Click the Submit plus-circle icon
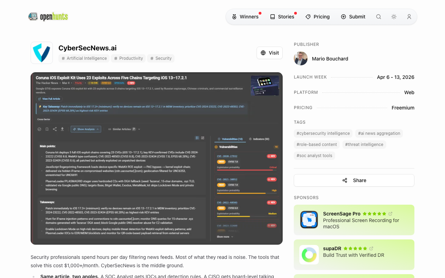Screen dimensions: 445x278 pyautogui.click(x=343, y=17)
